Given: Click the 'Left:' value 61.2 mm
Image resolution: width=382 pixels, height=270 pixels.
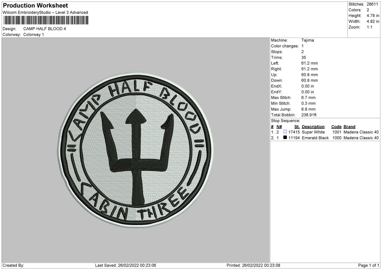Looking at the screenshot, I should pyautogui.click(x=309, y=63).
